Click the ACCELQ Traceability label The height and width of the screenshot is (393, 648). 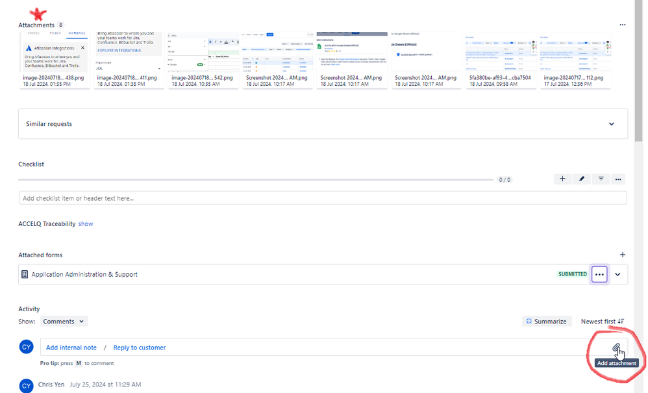(47, 224)
